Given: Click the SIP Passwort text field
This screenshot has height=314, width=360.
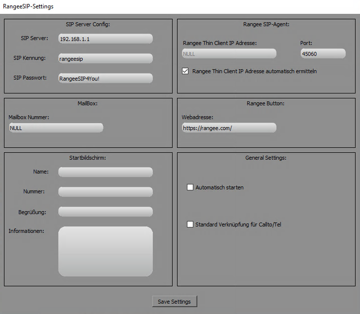Looking at the screenshot, I should [x=105, y=78].
